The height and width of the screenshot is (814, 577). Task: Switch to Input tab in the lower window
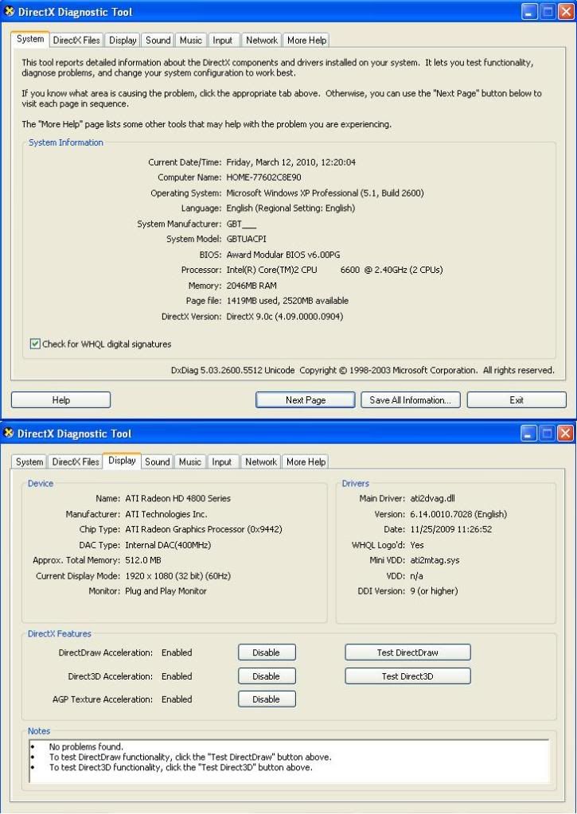pos(222,462)
